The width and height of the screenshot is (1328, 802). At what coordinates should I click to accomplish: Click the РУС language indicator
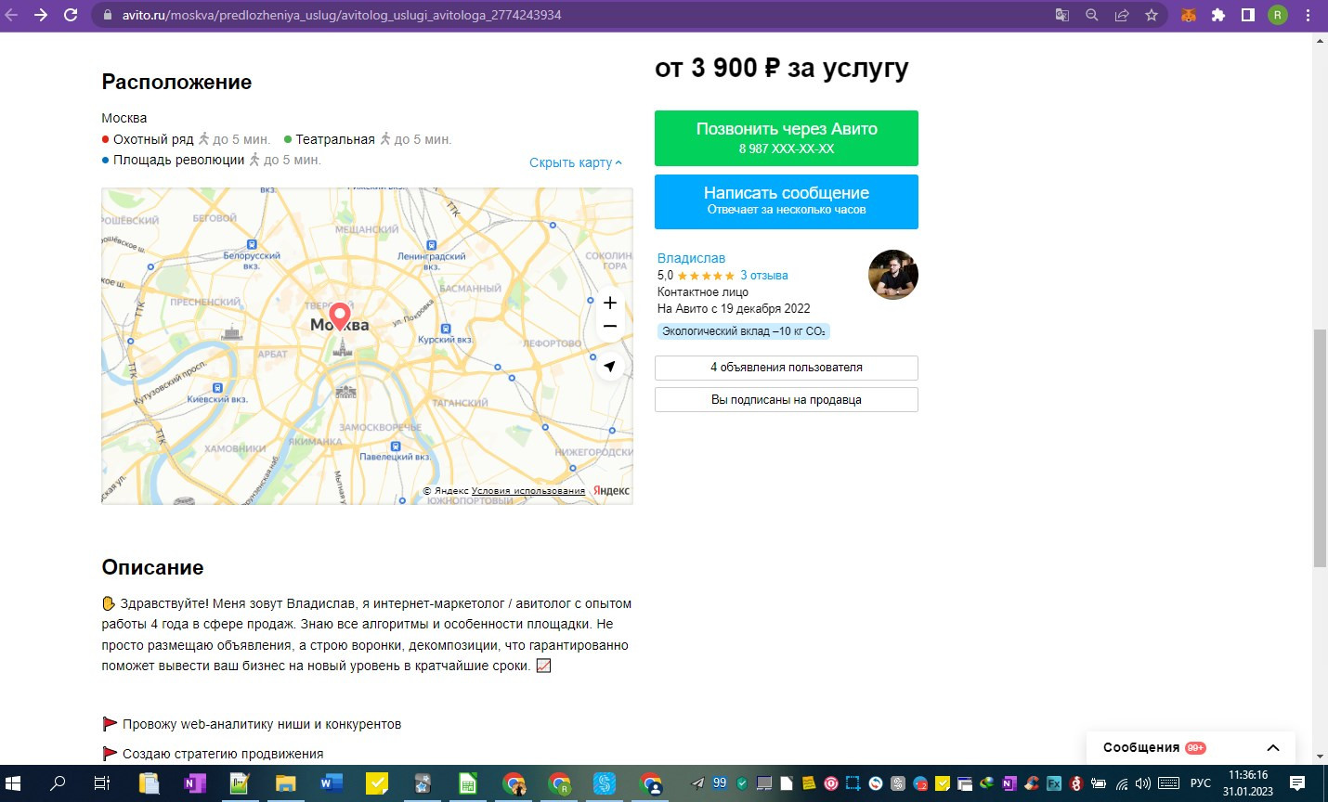click(1201, 783)
